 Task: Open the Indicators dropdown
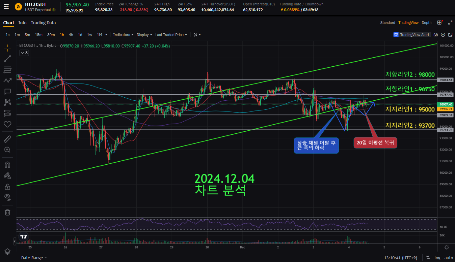pyautogui.click(x=123, y=35)
